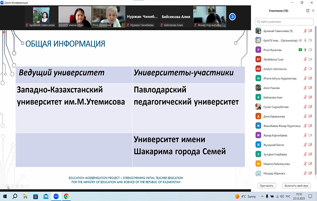Open the Mail app in taskbar
This screenshot has height=201, width=317.
46,196
